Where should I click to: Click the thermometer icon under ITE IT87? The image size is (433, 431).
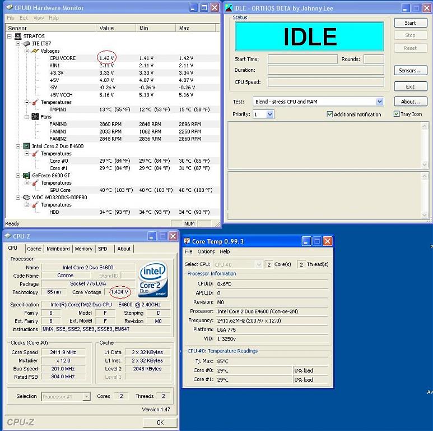tap(35, 102)
